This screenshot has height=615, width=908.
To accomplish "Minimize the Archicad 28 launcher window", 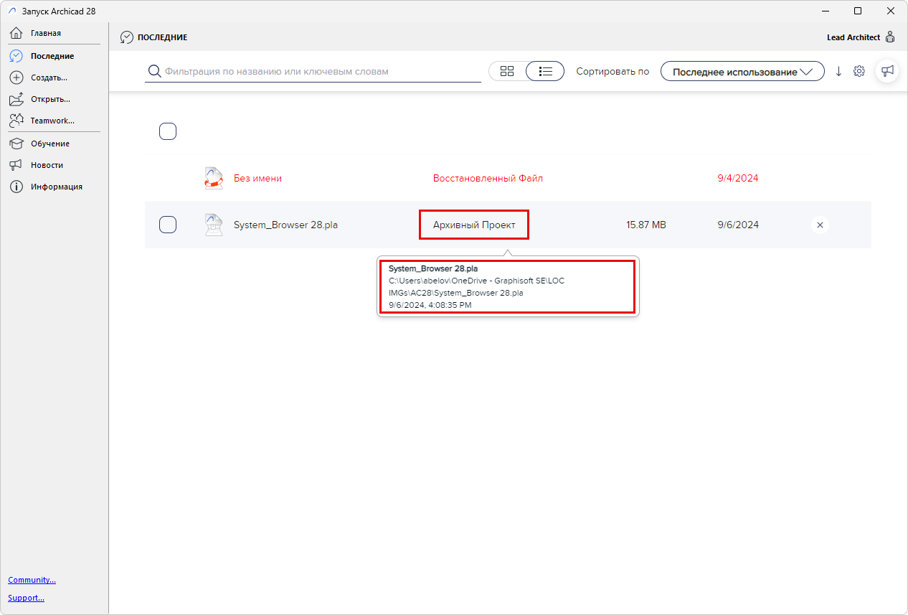I will pos(825,11).
